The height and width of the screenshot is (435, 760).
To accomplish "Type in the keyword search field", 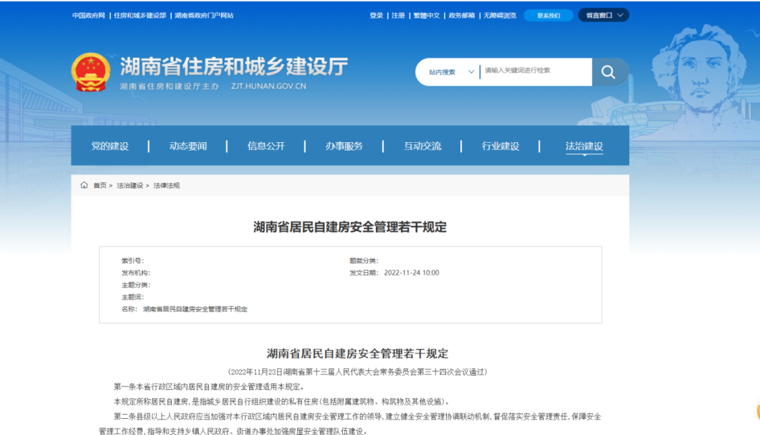I will 535,71.
